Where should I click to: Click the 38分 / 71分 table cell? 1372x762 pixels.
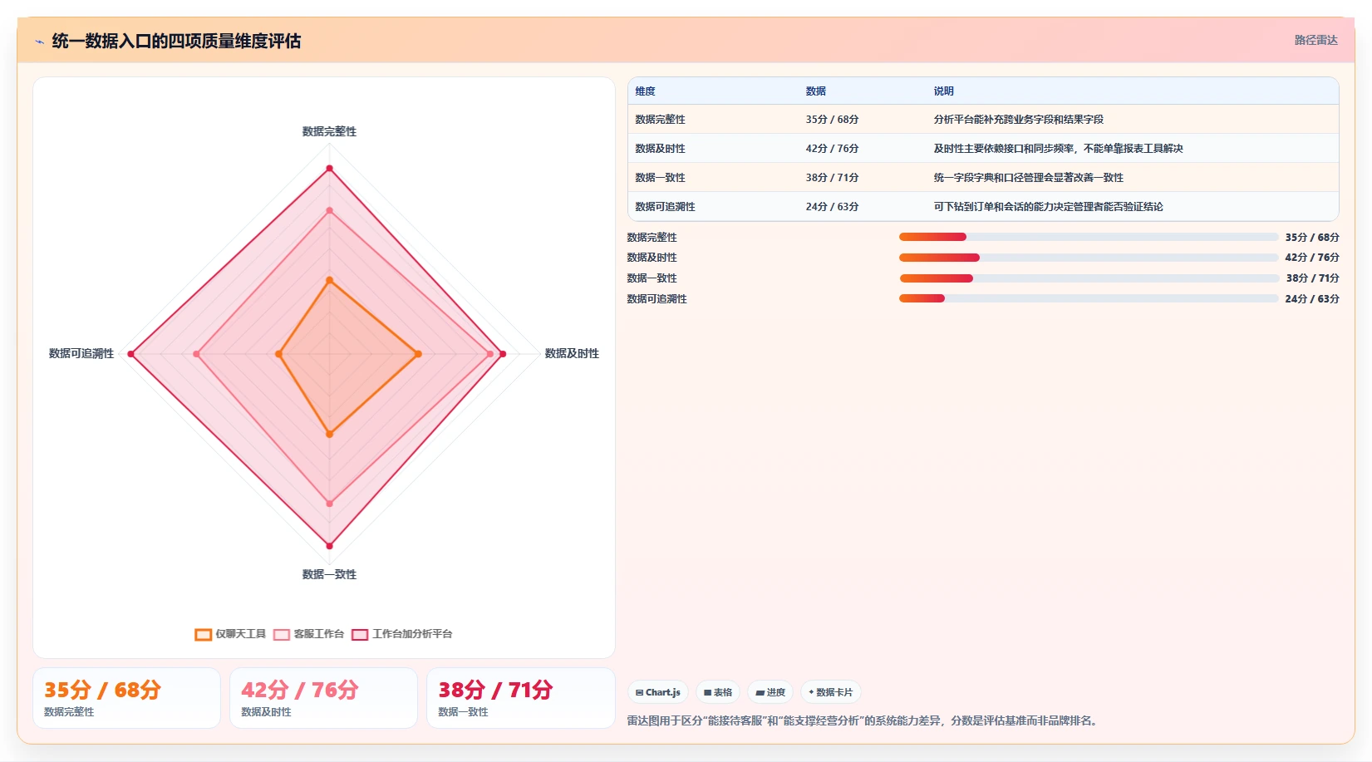(x=832, y=178)
